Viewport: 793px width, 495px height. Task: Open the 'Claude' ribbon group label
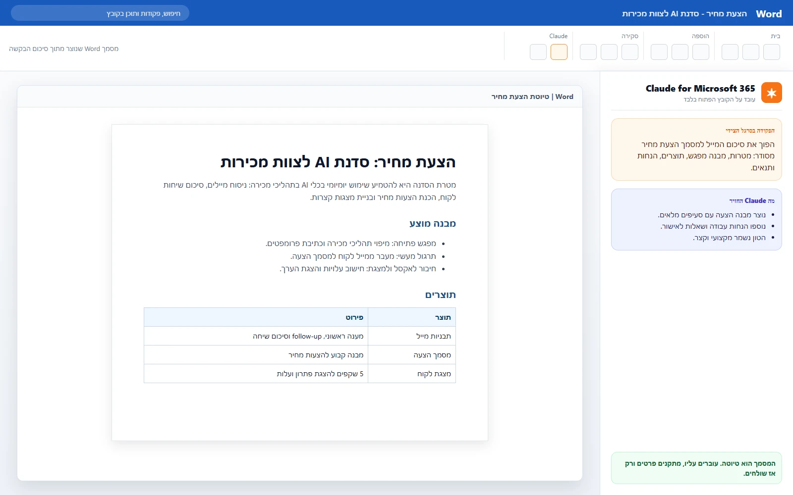click(558, 36)
